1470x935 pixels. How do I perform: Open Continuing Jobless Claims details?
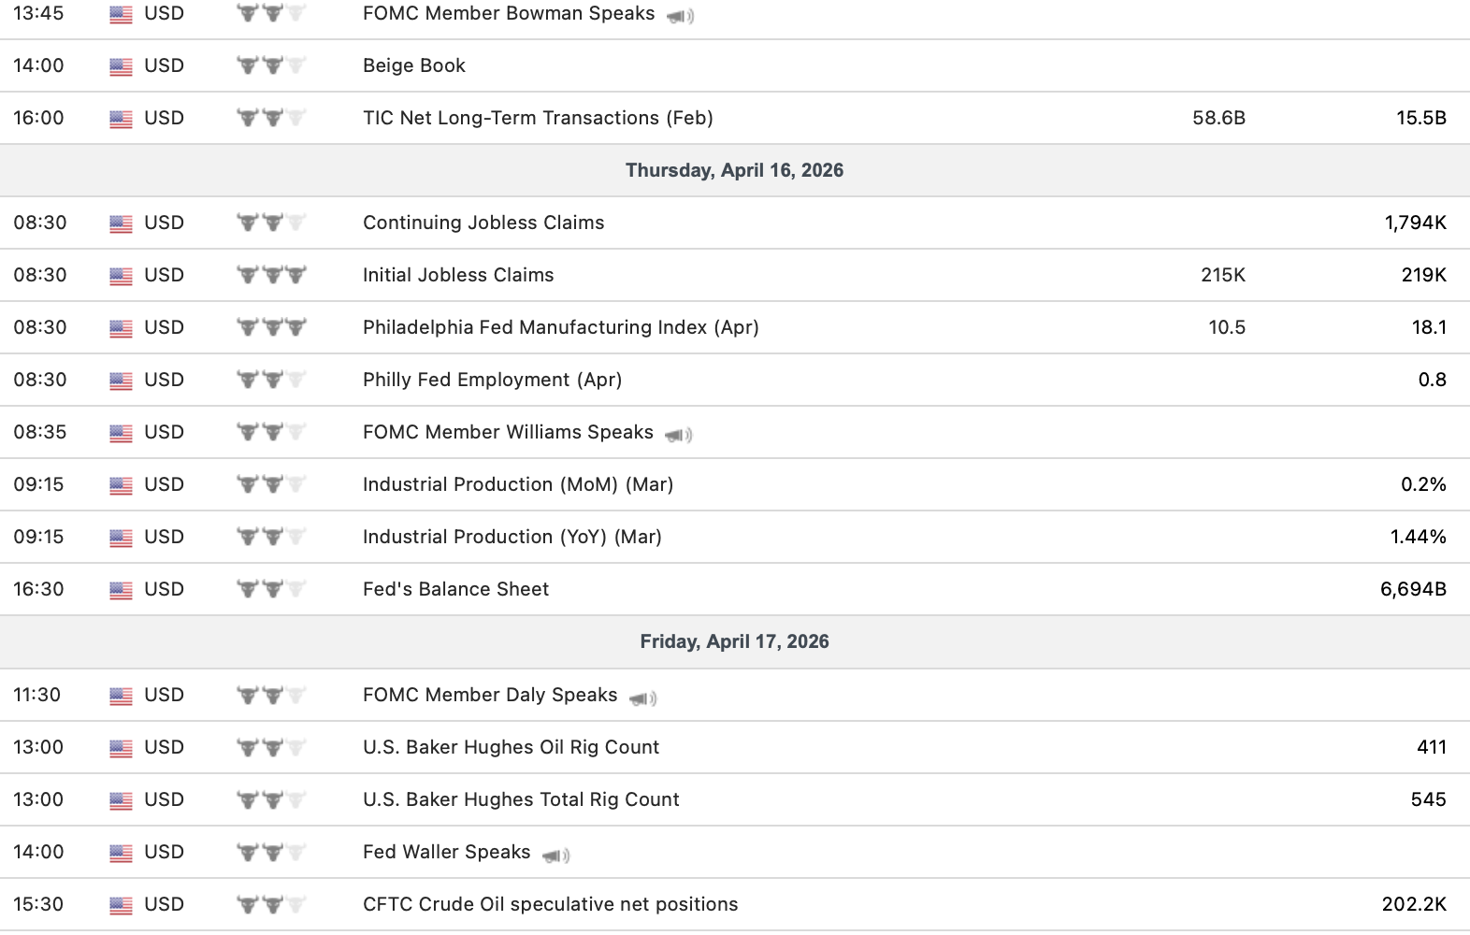click(x=483, y=223)
